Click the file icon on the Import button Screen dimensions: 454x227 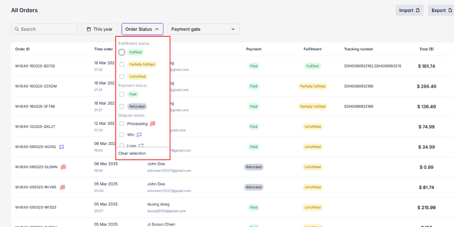(x=418, y=10)
